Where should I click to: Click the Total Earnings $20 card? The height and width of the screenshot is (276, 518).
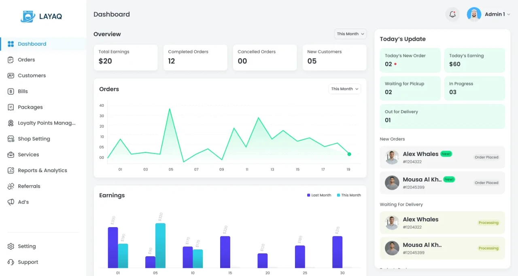[126, 57]
